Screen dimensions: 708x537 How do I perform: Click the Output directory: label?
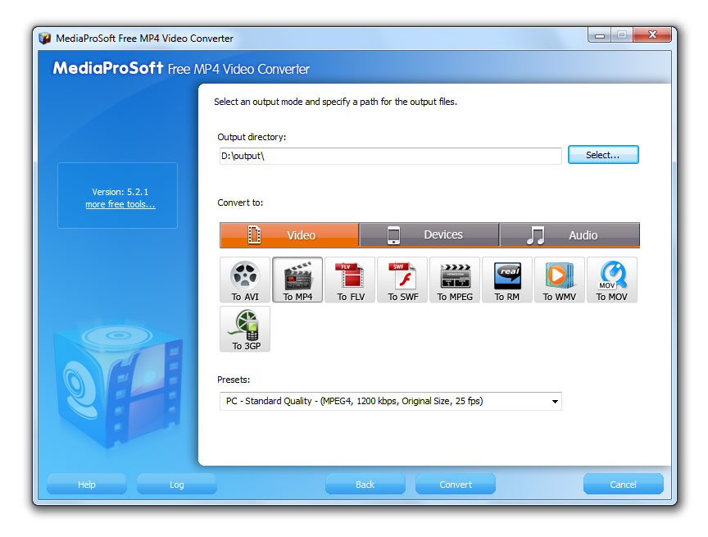pos(252,137)
